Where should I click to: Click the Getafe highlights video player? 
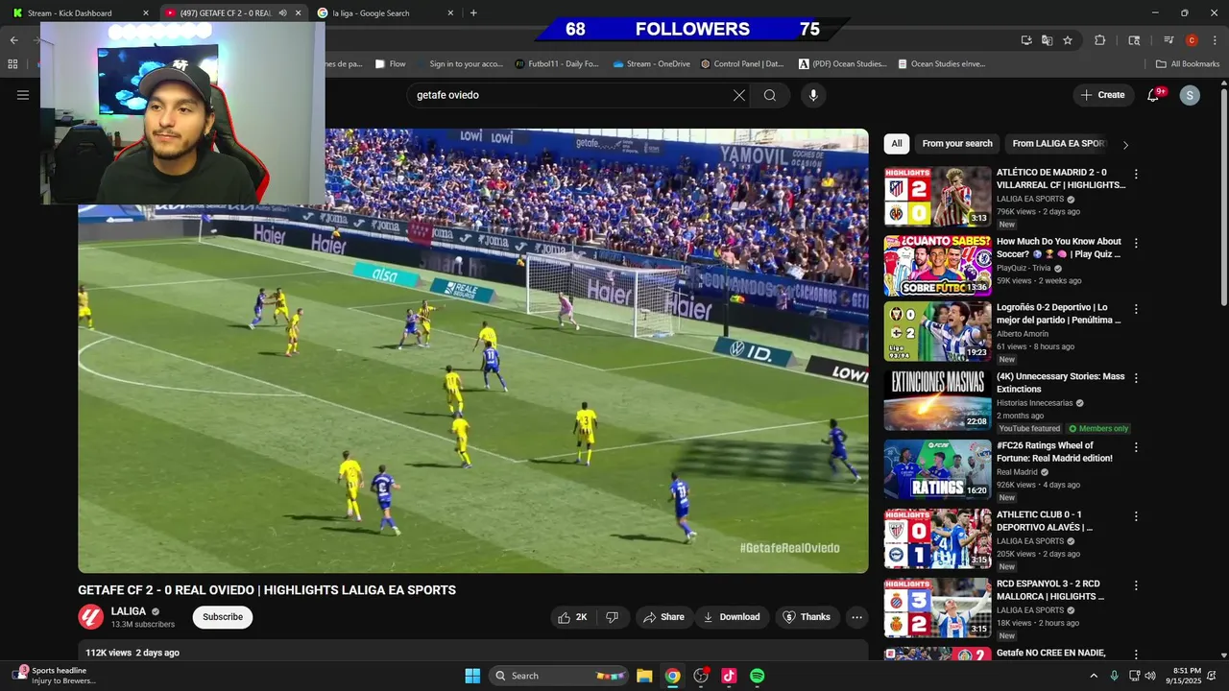pyautogui.click(x=473, y=350)
